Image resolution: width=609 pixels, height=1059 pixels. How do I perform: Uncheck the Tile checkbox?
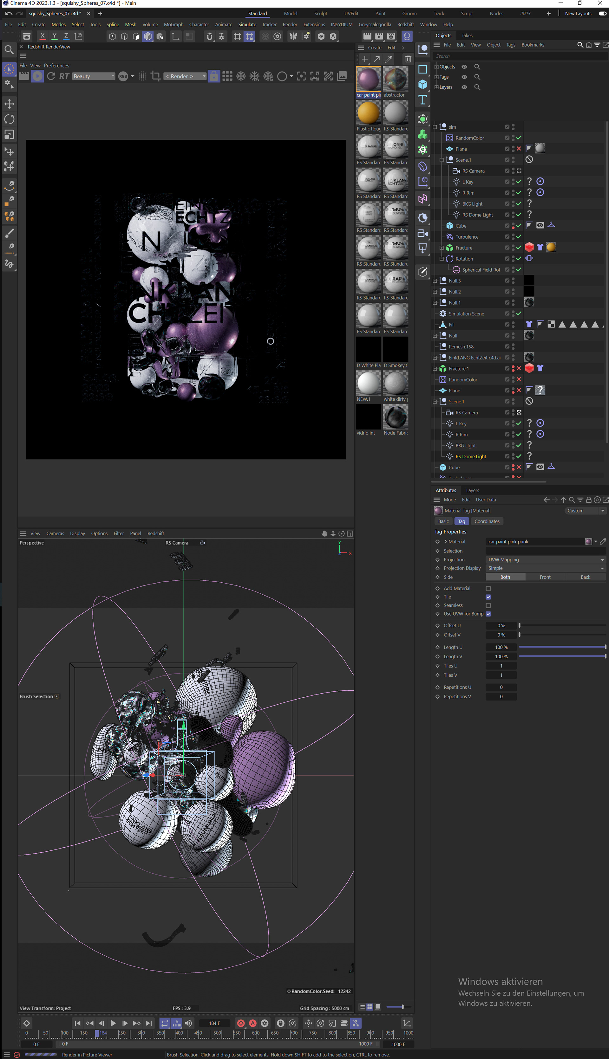(x=488, y=597)
